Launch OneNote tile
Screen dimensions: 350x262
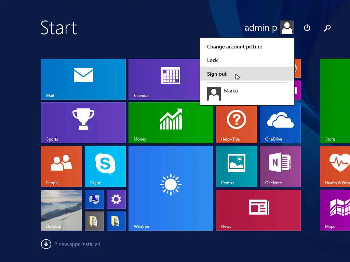pyautogui.click(x=280, y=166)
